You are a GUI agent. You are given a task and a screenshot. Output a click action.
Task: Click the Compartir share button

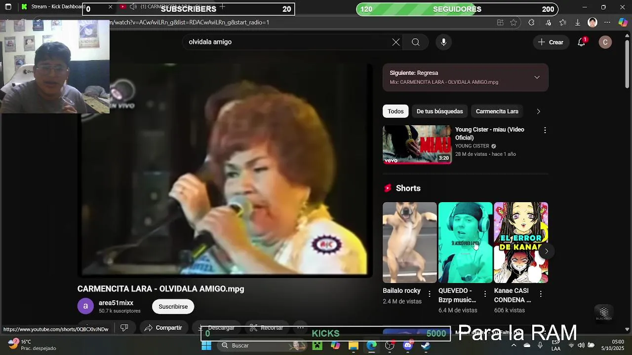tap(163, 328)
